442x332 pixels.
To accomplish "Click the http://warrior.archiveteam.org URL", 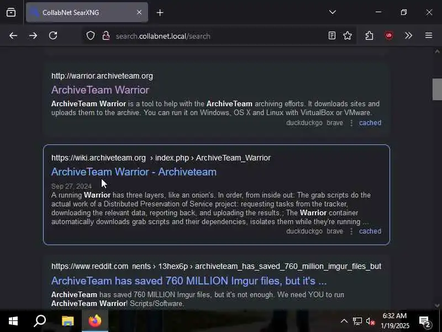I will click(x=102, y=76).
